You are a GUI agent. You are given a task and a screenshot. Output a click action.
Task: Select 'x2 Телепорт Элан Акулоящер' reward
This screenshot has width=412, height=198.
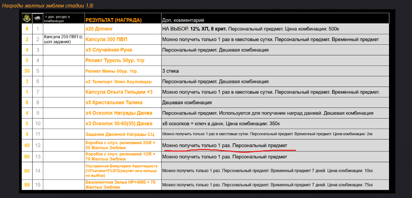pos(118,82)
